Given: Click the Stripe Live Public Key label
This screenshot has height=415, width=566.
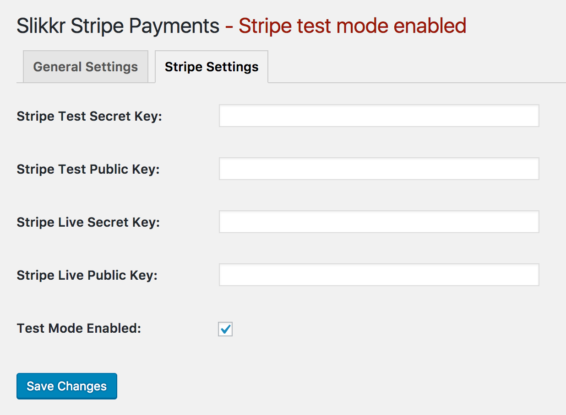Looking at the screenshot, I should (x=87, y=275).
